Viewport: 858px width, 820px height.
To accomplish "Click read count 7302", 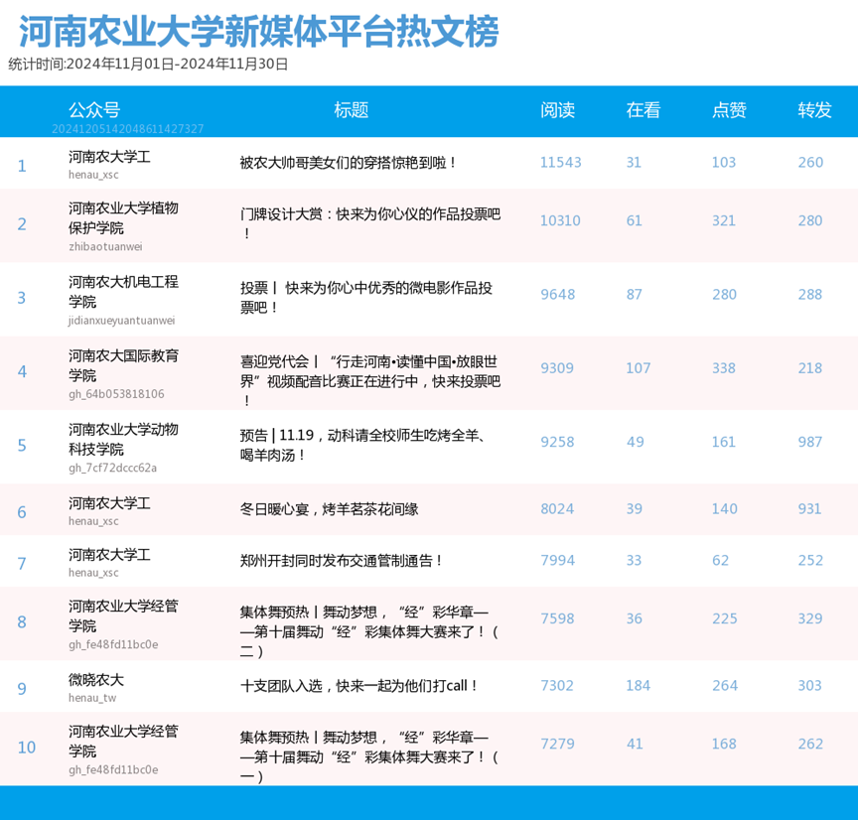I will [557, 685].
